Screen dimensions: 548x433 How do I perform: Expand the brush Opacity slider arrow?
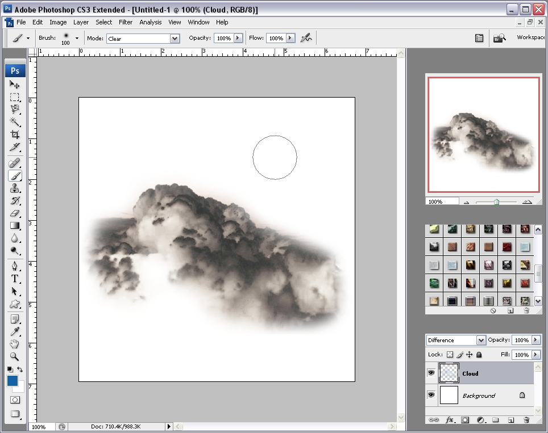238,38
